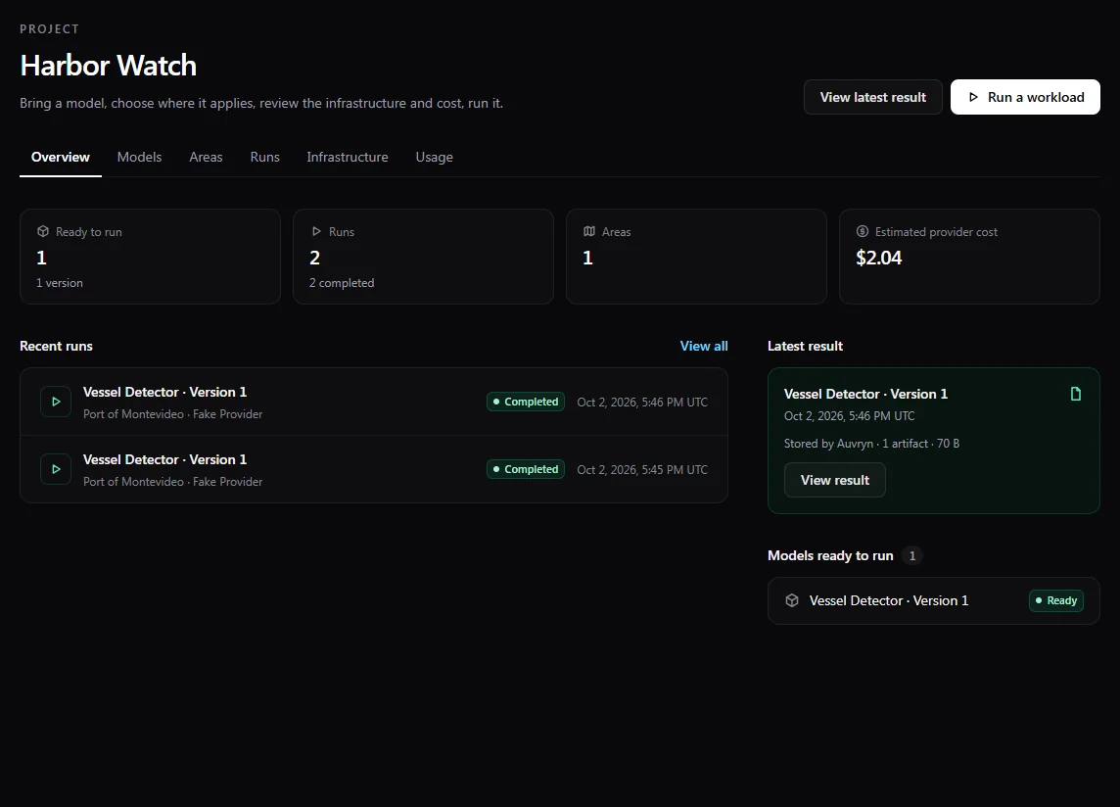The image size is (1120, 807).
Task: Click the dollar icon beside Estimated provider cost
Action: [863, 231]
